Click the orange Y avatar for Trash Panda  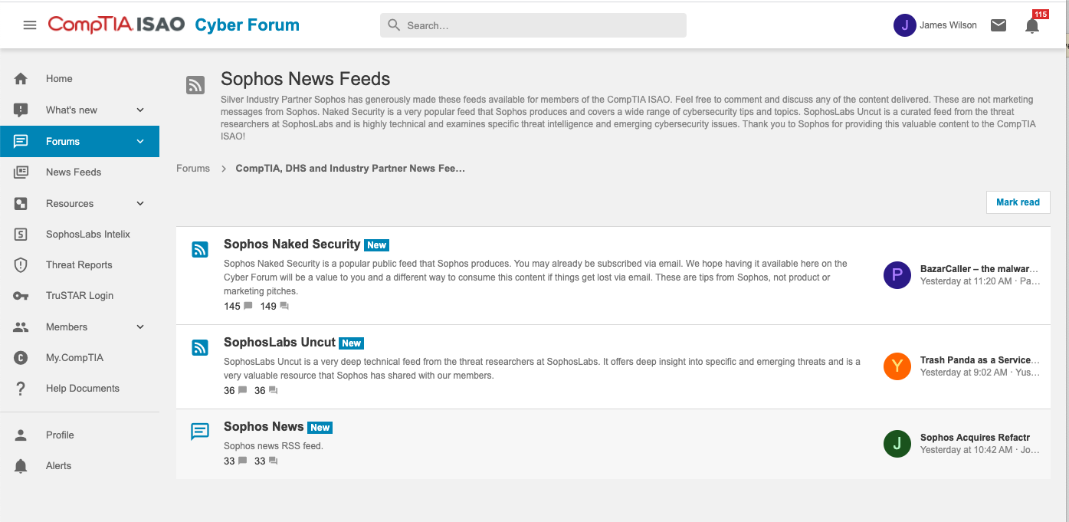point(897,366)
